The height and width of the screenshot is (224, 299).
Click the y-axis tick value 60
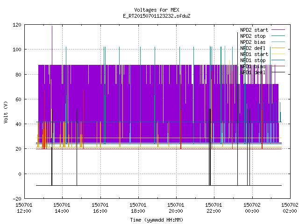coord(18,99)
